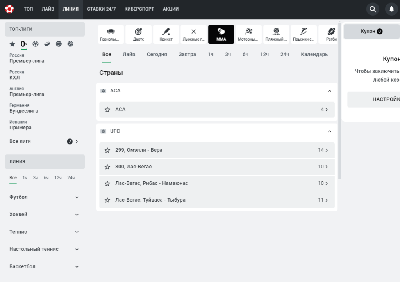Click the НАСТРОЙКИ button in coupon
The image size is (400, 282).
click(x=374, y=99)
